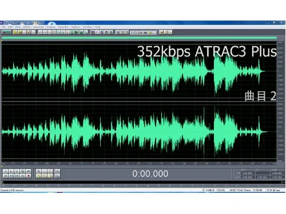The height and width of the screenshot is (214, 286).
Task: Click the green Fast Forward button
Action: 17,176
